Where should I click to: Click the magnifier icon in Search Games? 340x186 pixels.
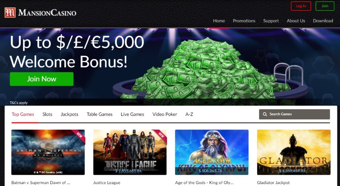tap(265, 114)
